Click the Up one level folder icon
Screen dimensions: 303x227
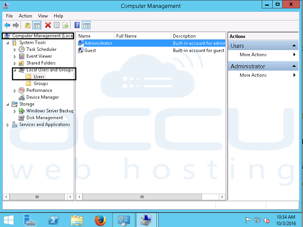coord(28,25)
